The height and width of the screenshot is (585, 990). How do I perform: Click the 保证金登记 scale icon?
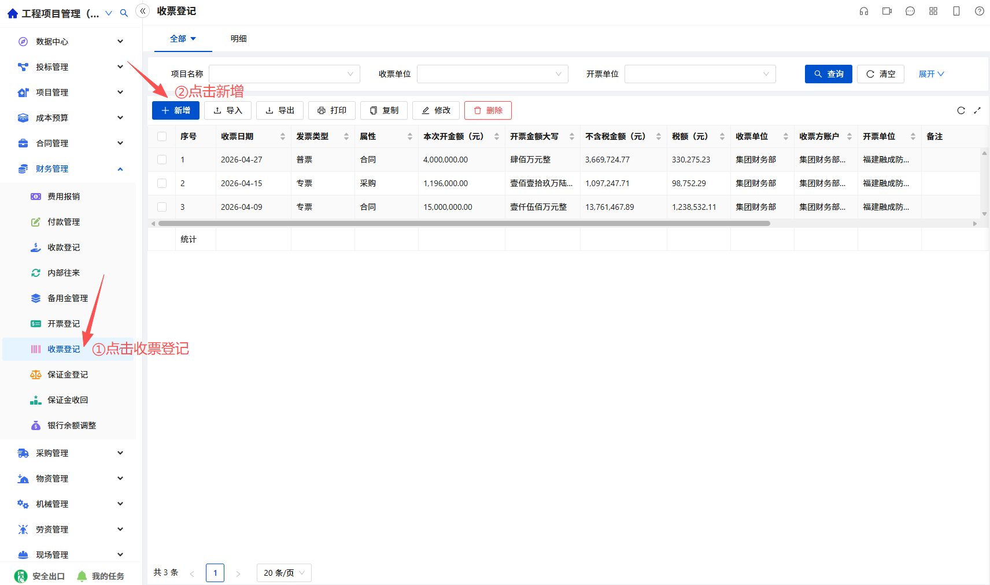click(36, 375)
